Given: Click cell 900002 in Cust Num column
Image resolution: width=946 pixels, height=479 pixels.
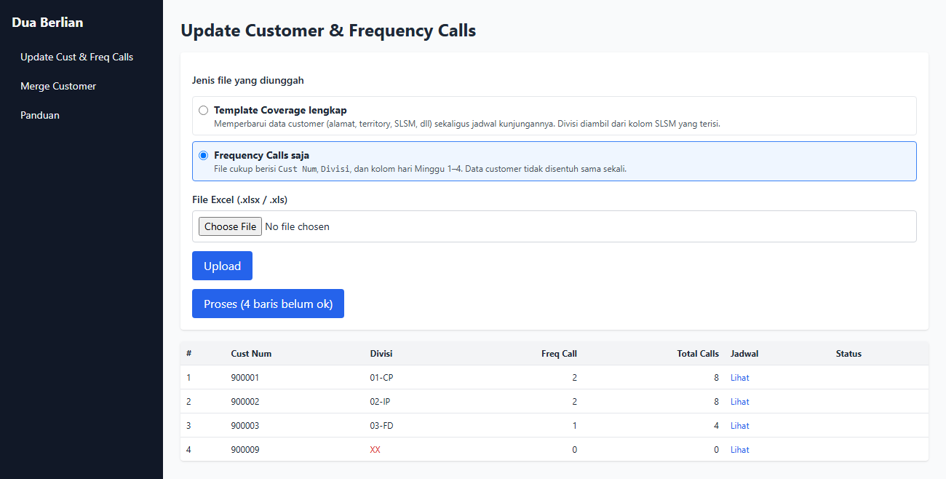Looking at the screenshot, I should (245, 402).
